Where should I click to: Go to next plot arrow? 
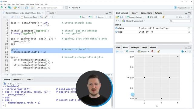(x=122, y=51)
